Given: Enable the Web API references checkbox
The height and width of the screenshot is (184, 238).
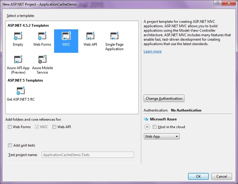Looking at the screenshot, I should pos(54,127).
